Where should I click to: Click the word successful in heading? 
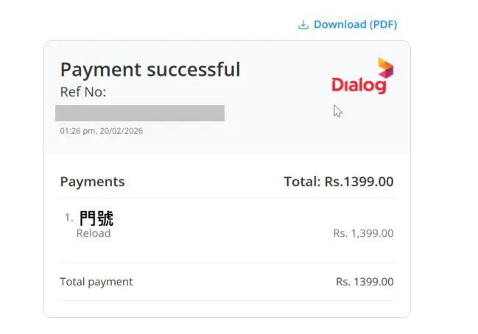(x=194, y=69)
